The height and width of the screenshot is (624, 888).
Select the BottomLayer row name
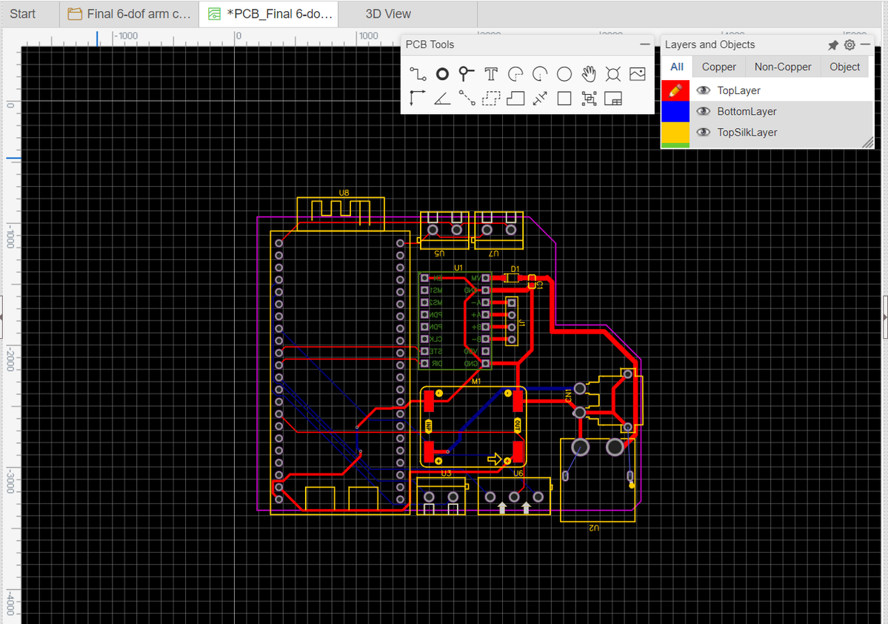coord(747,111)
